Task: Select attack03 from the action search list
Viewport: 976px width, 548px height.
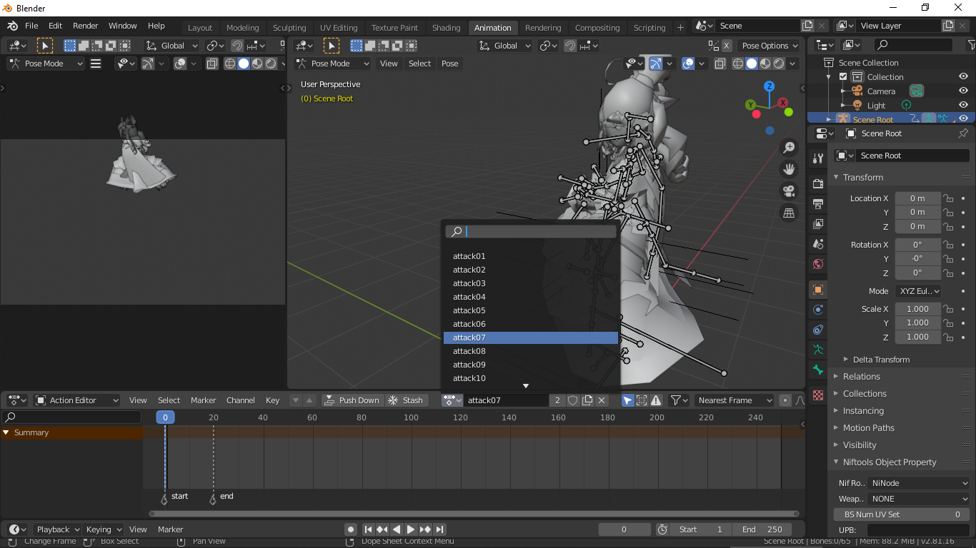Action: tap(469, 283)
